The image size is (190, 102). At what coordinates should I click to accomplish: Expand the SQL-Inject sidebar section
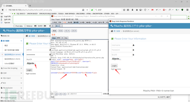(x=12, y=78)
